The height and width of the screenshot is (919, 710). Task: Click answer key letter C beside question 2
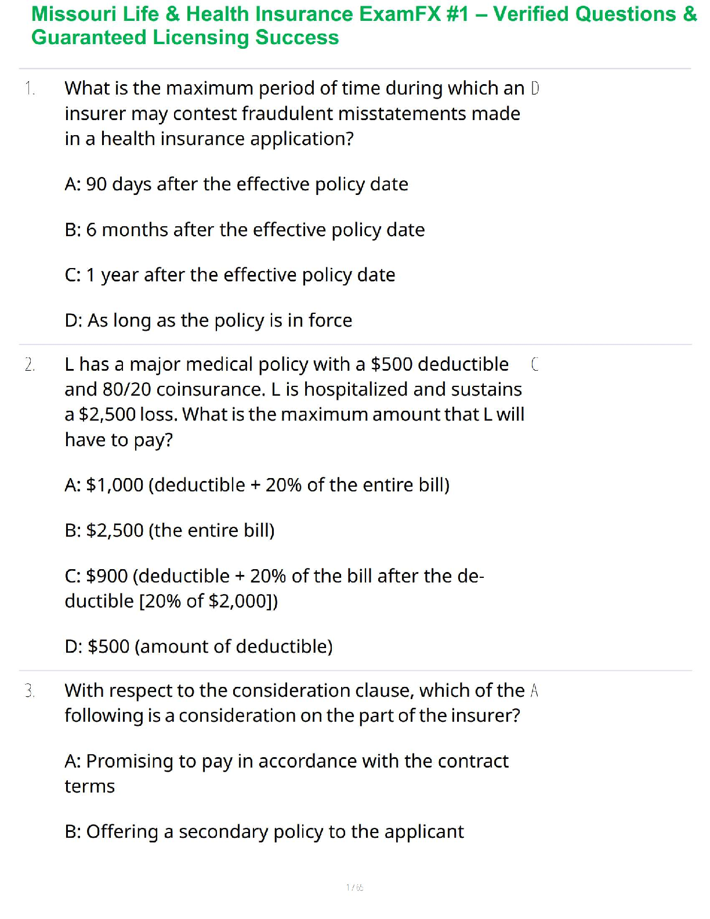tap(534, 365)
